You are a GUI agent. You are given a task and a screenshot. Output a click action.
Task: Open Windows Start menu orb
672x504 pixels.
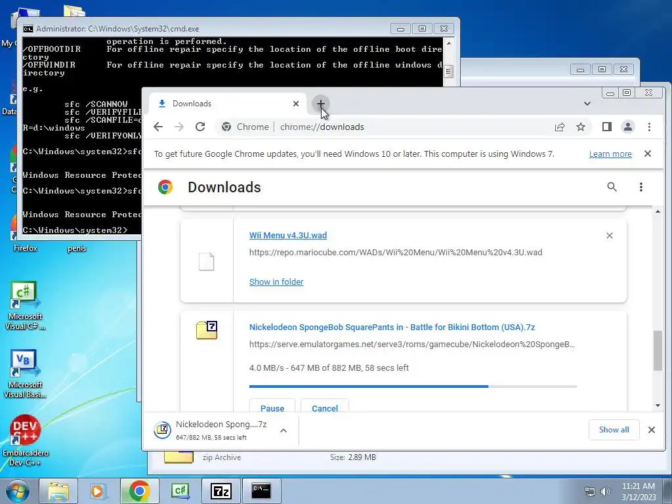coord(17,491)
